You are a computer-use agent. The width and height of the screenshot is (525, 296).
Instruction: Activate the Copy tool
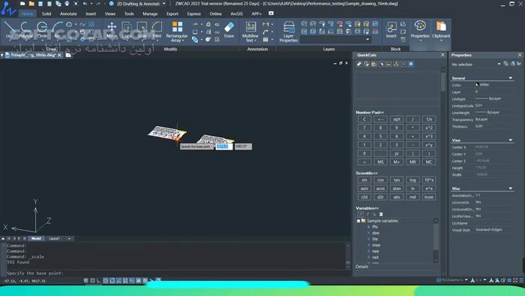pyautogui.click(x=127, y=30)
